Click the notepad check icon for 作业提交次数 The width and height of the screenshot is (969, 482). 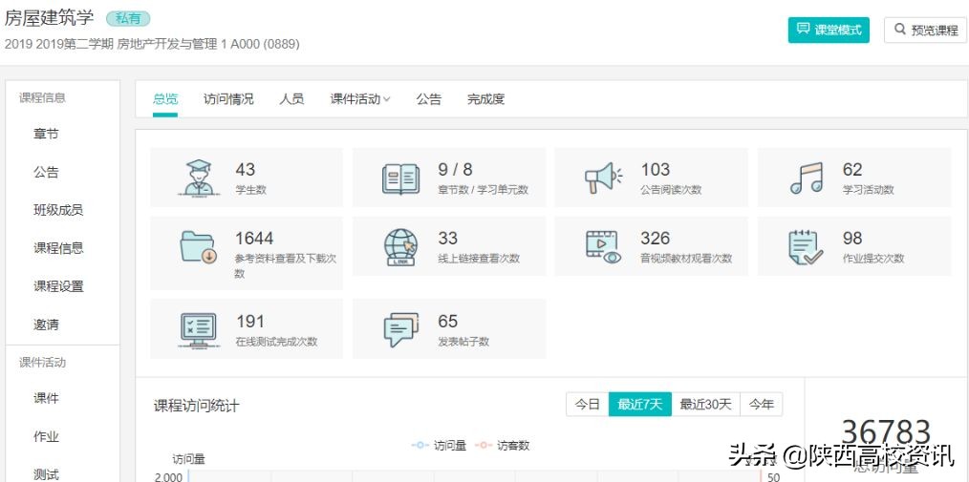click(x=806, y=247)
